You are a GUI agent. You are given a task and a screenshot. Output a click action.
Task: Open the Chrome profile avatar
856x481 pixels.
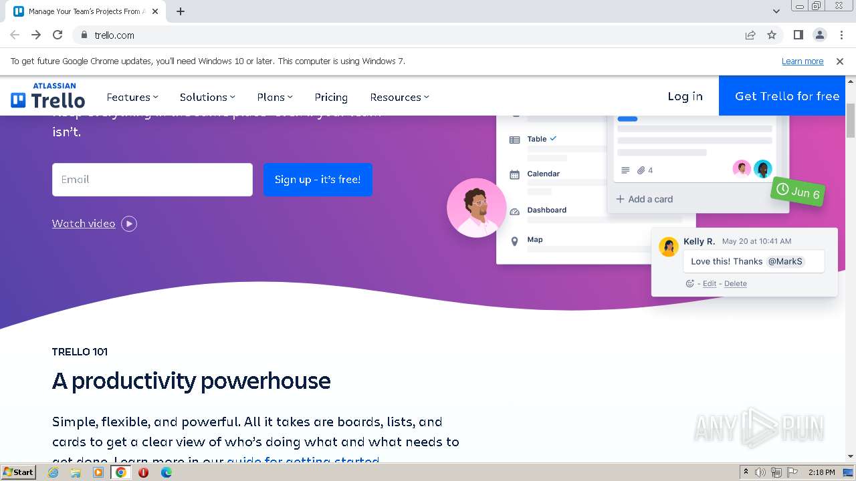[820, 35]
